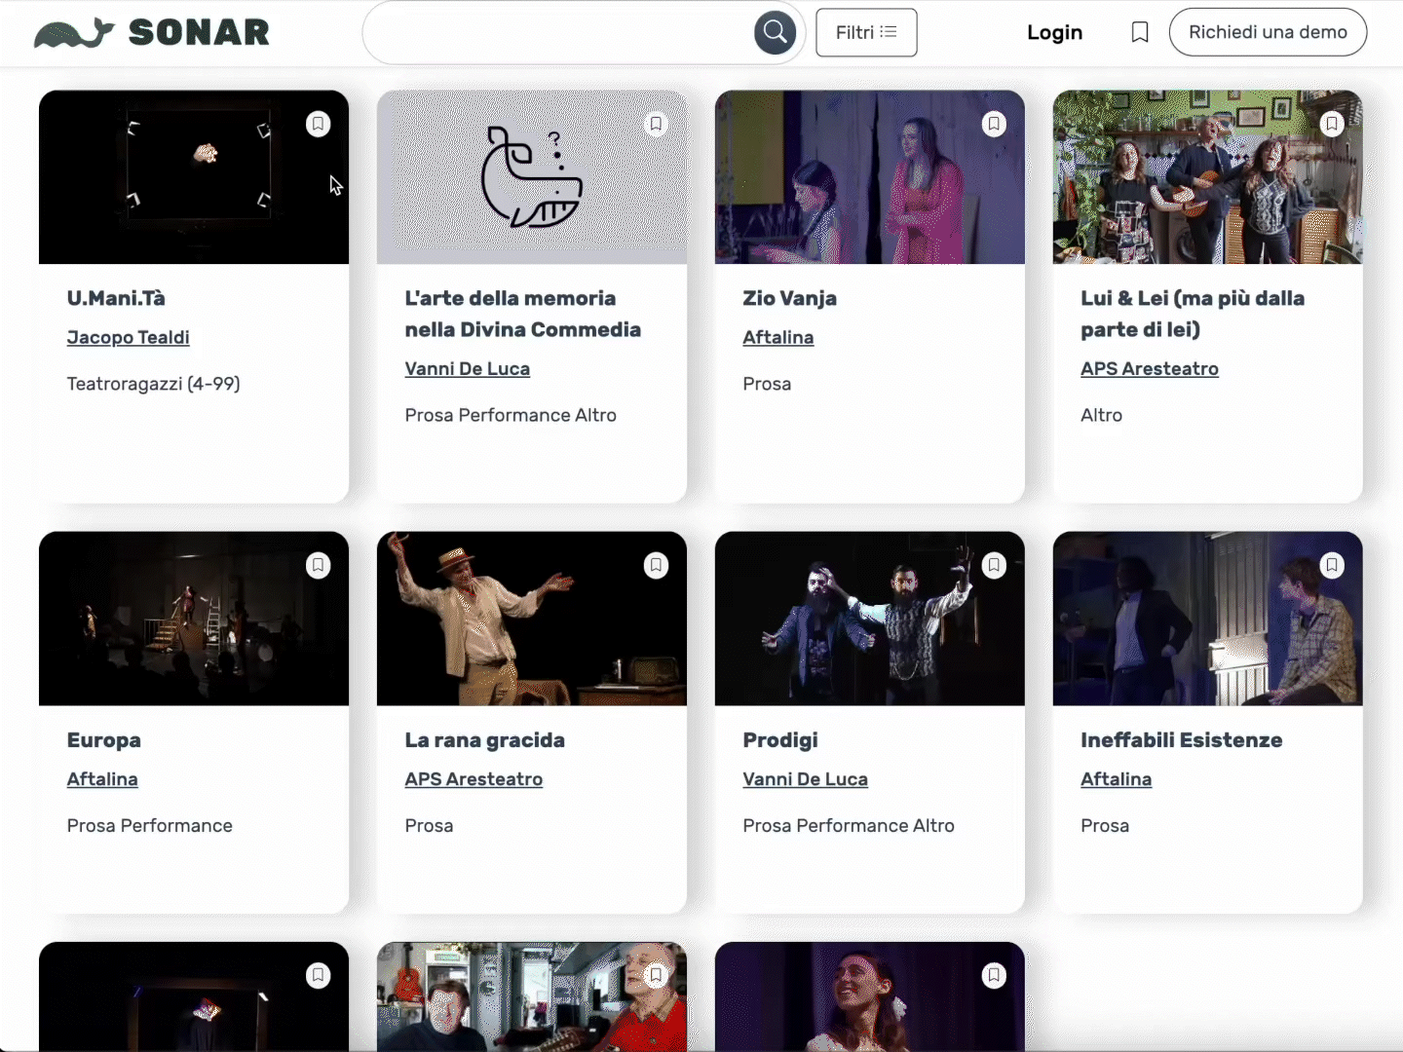The image size is (1403, 1052).
Task: Click Prosa Performance under Europa
Action: [150, 825]
